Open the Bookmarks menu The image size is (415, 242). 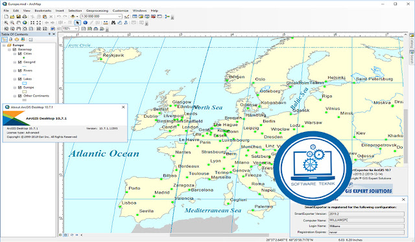pyautogui.click(x=43, y=10)
